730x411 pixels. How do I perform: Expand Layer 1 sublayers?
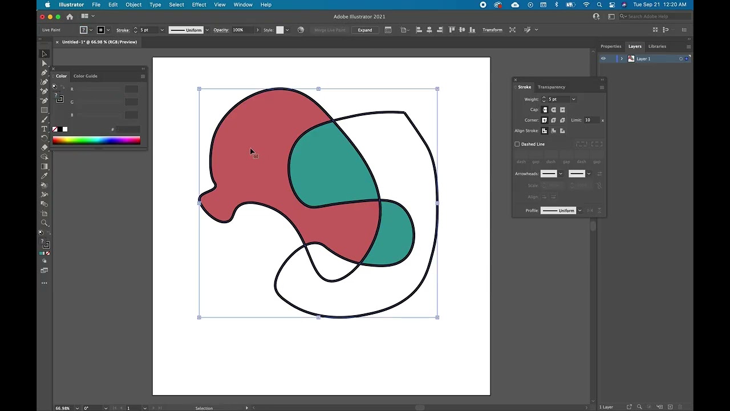click(x=621, y=59)
